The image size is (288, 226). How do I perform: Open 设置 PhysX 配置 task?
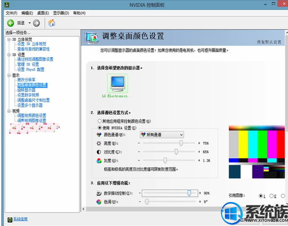(x=31, y=70)
